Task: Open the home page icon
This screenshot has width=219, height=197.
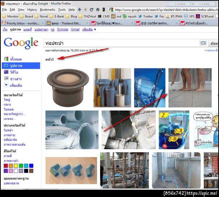Action: pyautogui.click(x=98, y=10)
